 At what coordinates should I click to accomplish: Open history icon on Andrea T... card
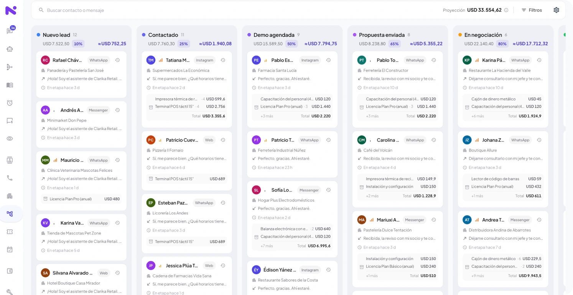[x=539, y=220]
